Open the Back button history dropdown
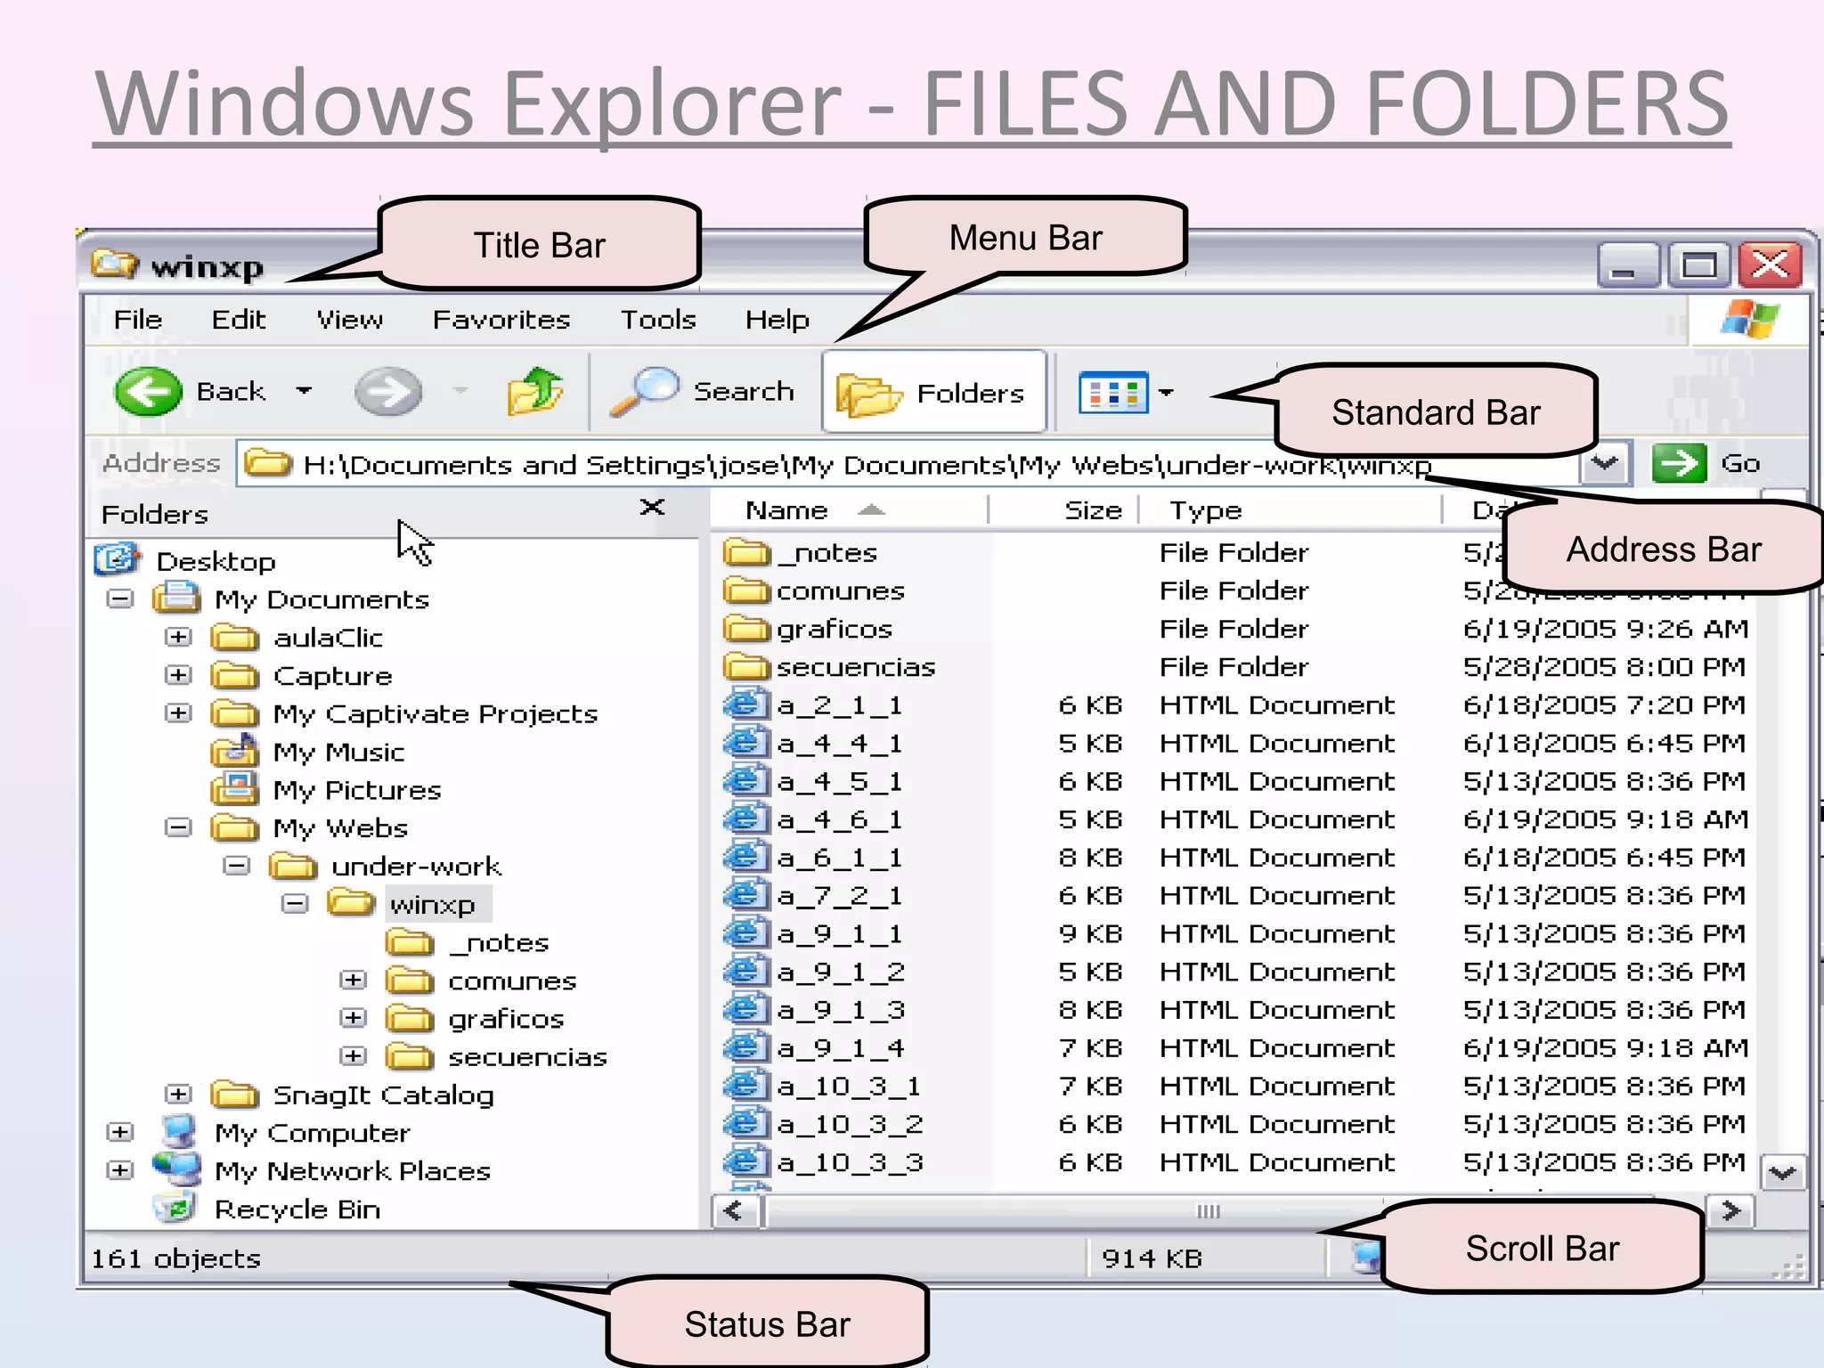 [304, 391]
